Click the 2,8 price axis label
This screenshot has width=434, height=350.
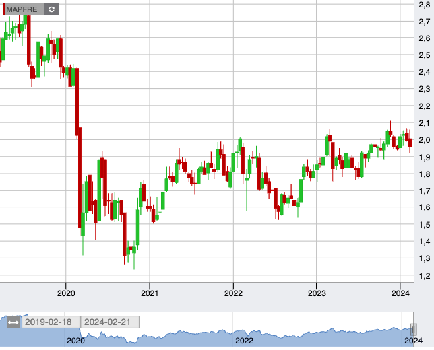click(x=425, y=5)
